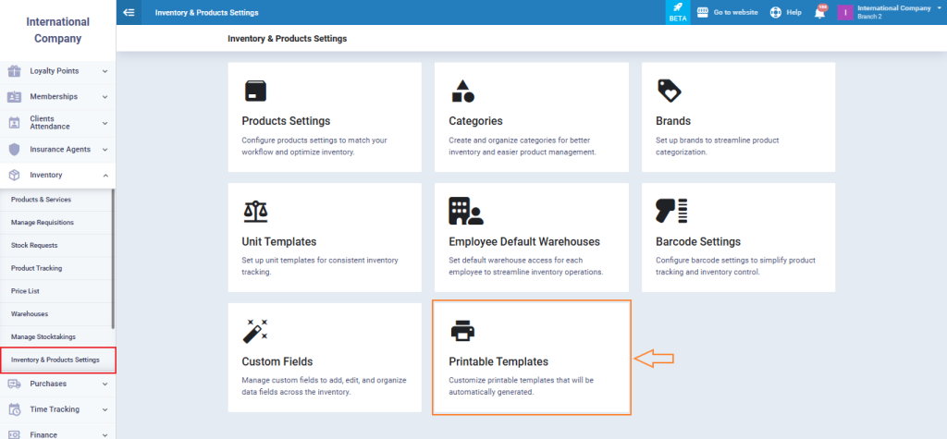This screenshot has height=439, width=947.
Task: Expand the Loyalty Points menu chevron
Action: point(105,71)
